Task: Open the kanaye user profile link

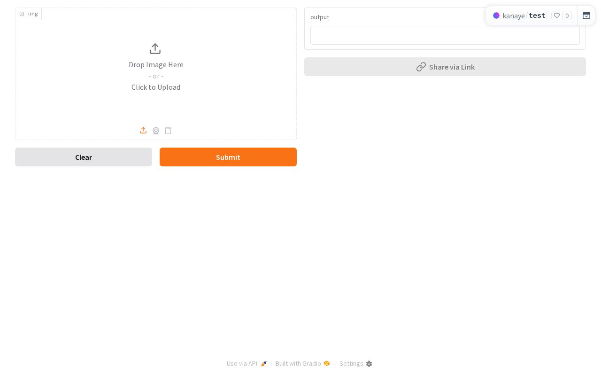Action: coord(514,16)
